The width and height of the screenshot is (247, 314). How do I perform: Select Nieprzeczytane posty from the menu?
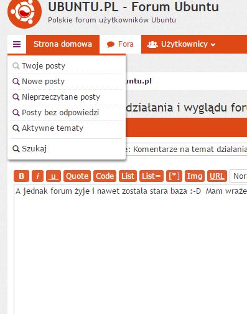click(61, 97)
